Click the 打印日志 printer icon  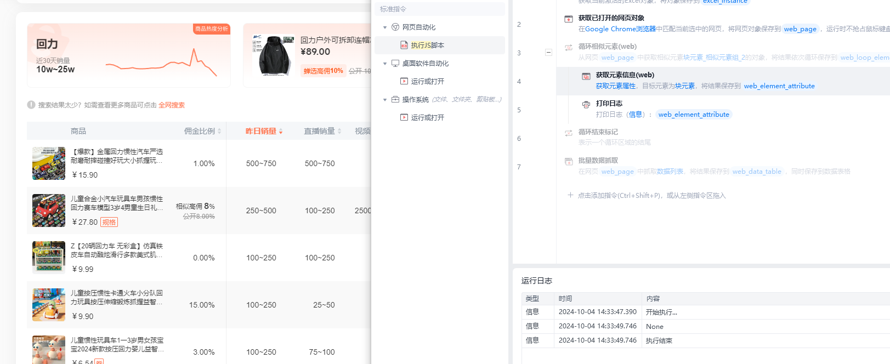(586, 105)
